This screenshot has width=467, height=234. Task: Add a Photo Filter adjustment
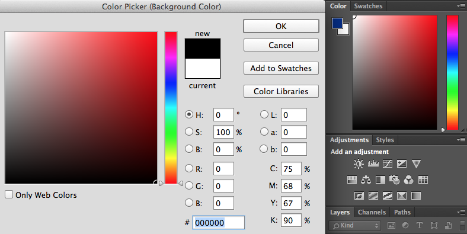click(394, 179)
